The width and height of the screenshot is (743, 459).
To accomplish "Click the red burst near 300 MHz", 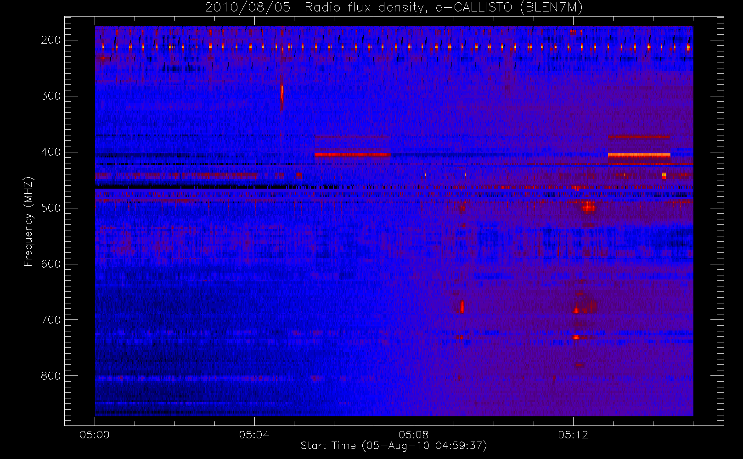I will coord(282,94).
